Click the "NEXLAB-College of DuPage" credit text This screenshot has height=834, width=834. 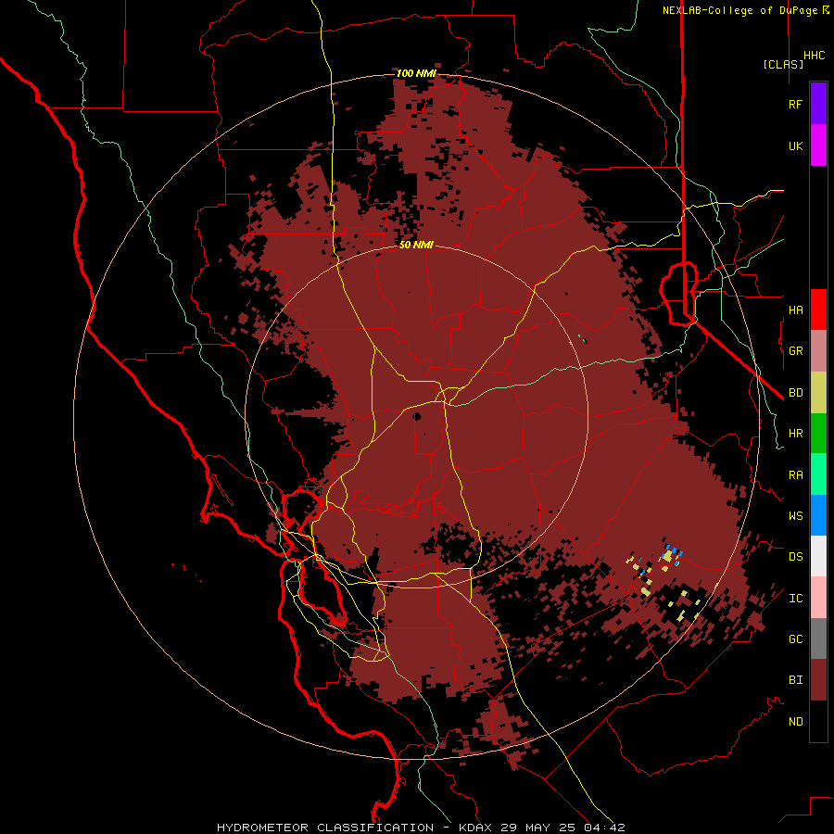pos(740,10)
